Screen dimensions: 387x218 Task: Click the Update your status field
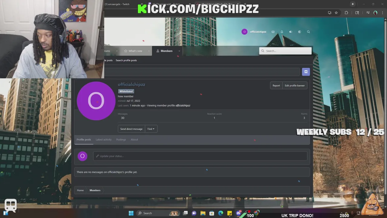200,156
